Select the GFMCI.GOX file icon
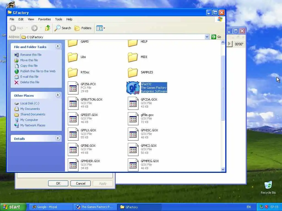Viewport: 282px width, 211px height. pos(133,149)
